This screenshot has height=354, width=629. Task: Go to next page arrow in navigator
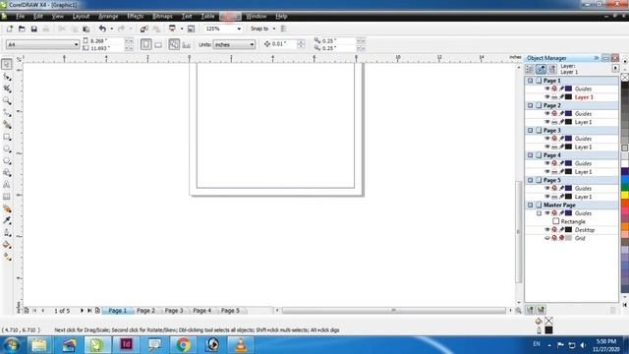click(82, 311)
